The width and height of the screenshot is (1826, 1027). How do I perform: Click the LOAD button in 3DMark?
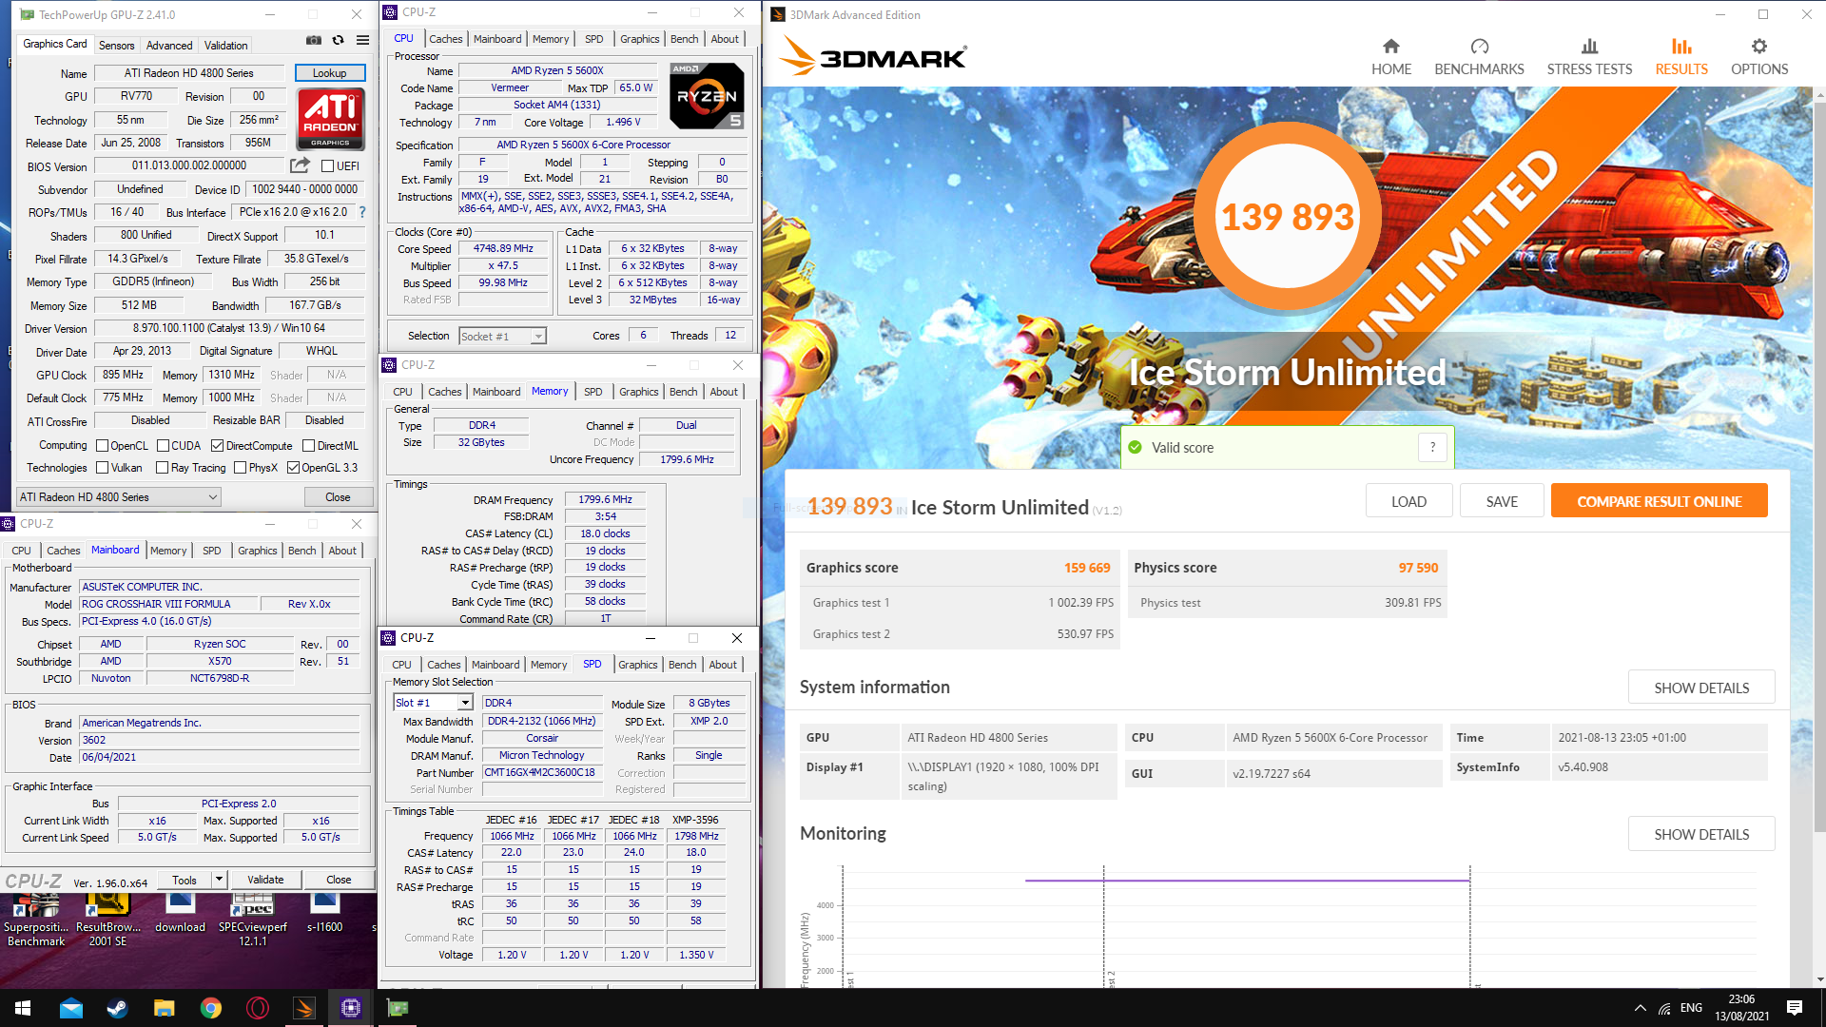pyautogui.click(x=1408, y=501)
